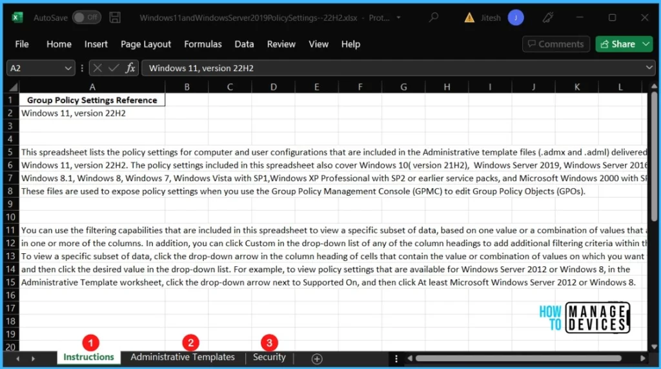Image resolution: width=661 pixels, height=369 pixels.
Task: Select column B header
Action: tap(187, 87)
